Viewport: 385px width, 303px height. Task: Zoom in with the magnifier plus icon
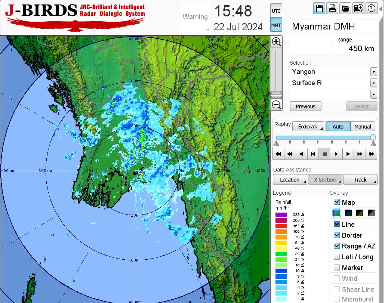276,42
